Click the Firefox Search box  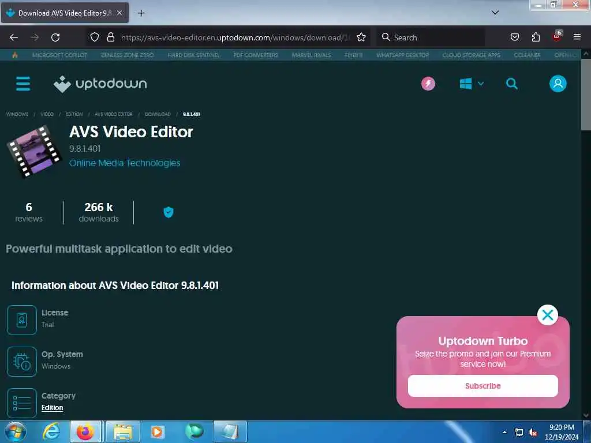coord(431,37)
